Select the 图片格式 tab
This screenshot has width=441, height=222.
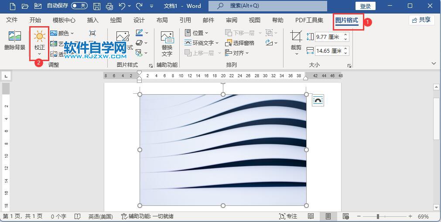tap(347, 20)
